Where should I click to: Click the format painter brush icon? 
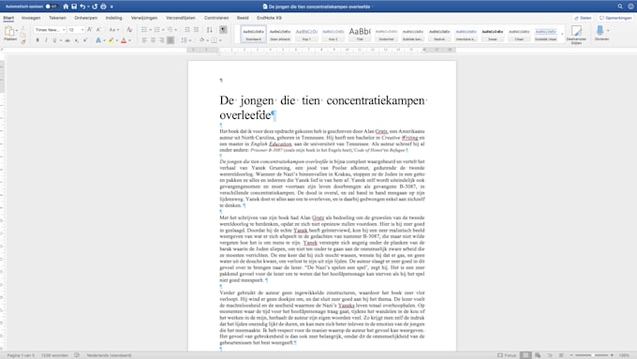click(x=23, y=41)
